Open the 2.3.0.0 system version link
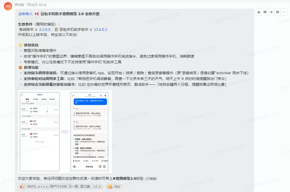290x192 pixels. (x=45, y=29)
